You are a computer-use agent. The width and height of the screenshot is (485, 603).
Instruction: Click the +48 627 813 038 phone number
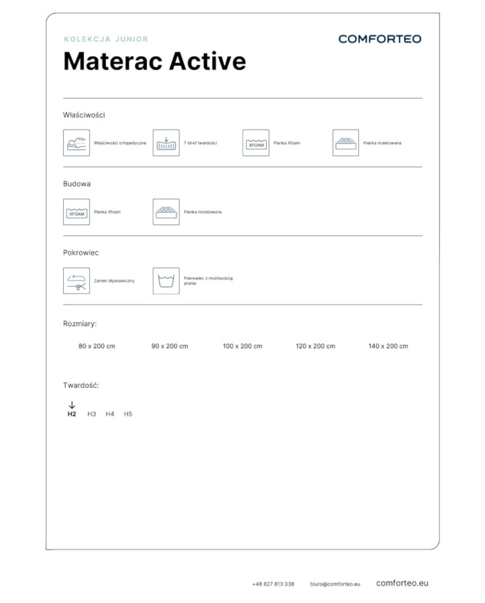pos(273,584)
